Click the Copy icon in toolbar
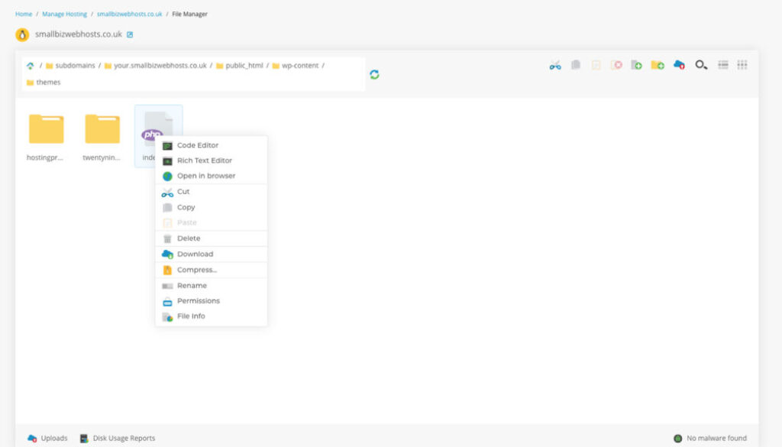Viewport: 782px width, 447px height. 576,65
